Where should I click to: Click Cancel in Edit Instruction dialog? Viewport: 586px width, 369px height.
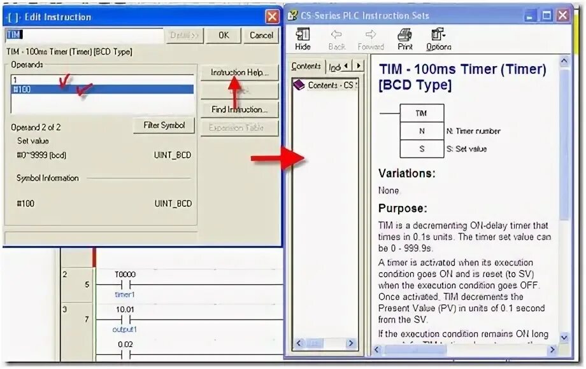pyautogui.click(x=261, y=36)
